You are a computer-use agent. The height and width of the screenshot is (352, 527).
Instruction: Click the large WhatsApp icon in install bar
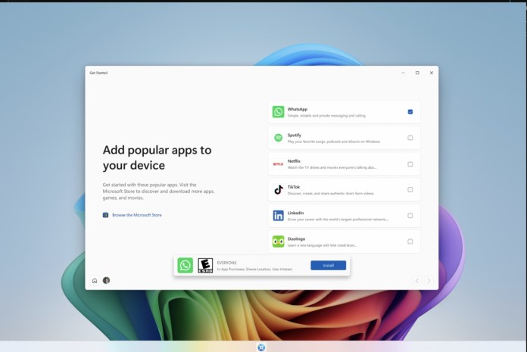(x=186, y=266)
